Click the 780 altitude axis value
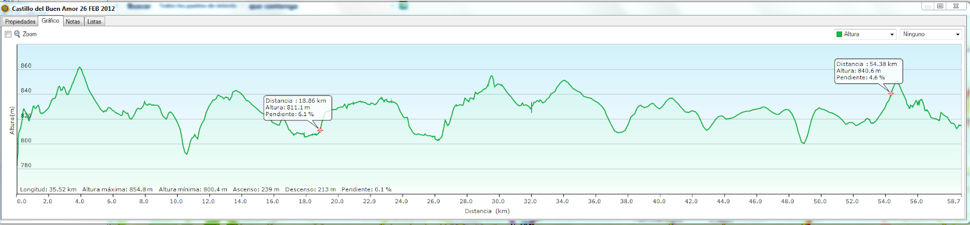The width and height of the screenshot is (970, 225). point(26,165)
